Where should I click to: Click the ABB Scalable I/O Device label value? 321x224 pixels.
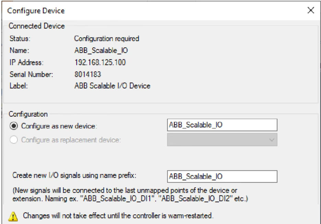tap(112, 86)
